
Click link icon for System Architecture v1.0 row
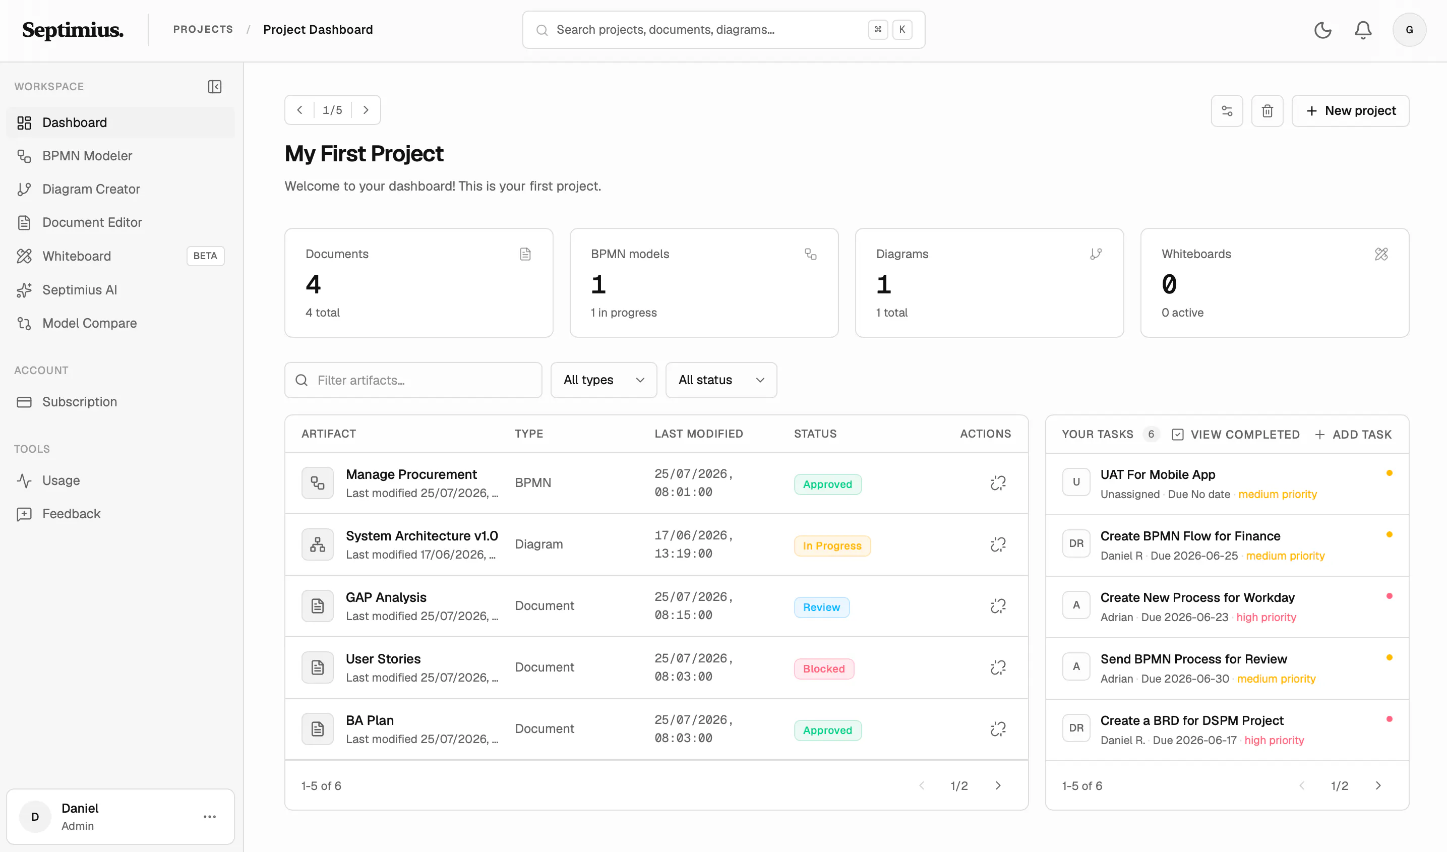coord(998,544)
